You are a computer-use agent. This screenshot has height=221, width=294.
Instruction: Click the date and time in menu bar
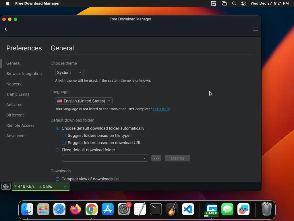[x=270, y=3]
